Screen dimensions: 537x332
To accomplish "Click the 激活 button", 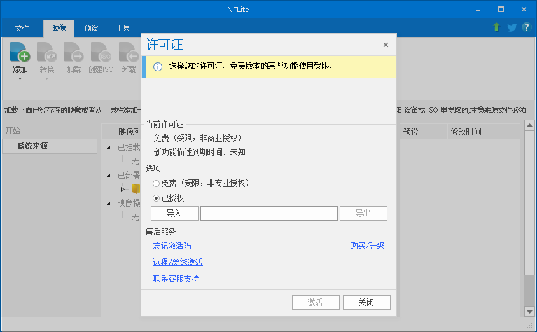I will [x=316, y=302].
